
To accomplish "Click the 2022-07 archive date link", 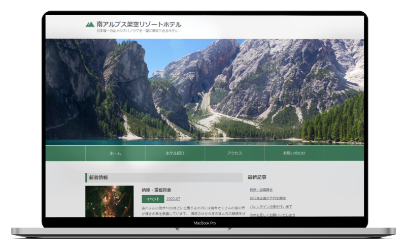I will [173, 199].
